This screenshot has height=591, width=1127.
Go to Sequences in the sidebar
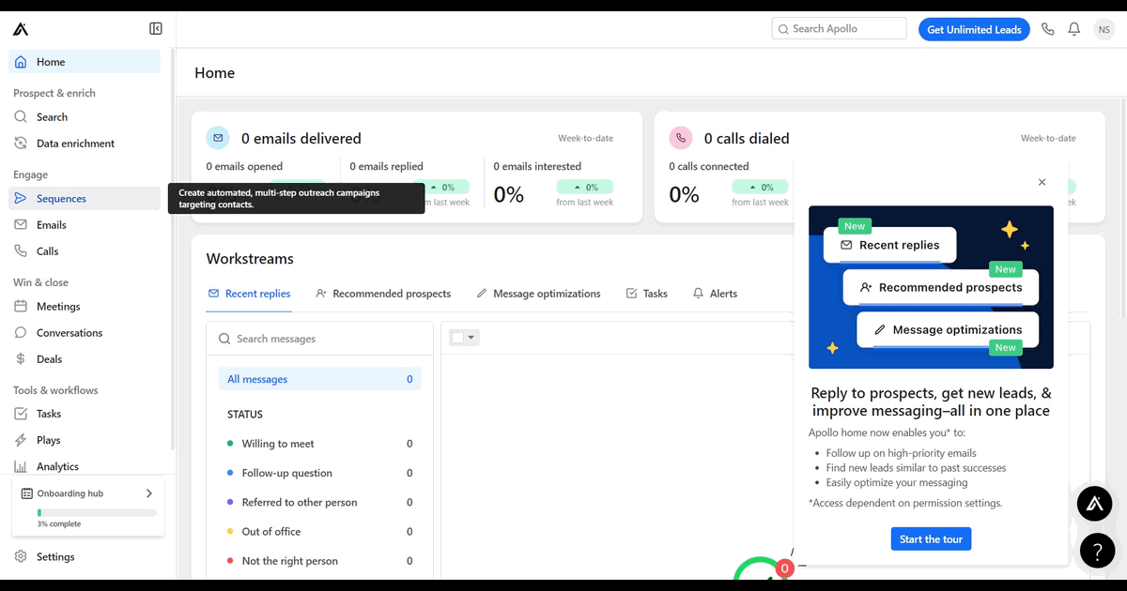coord(85,199)
